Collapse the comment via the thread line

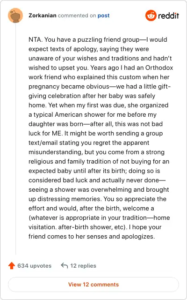pos(15,139)
